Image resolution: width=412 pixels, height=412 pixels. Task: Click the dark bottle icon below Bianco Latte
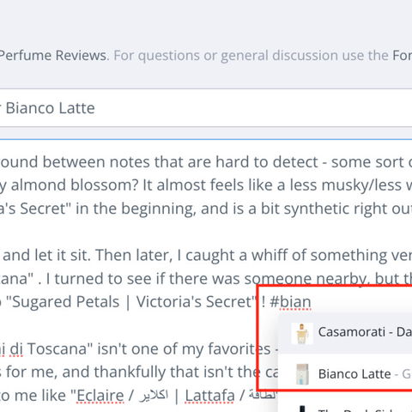[x=303, y=409]
